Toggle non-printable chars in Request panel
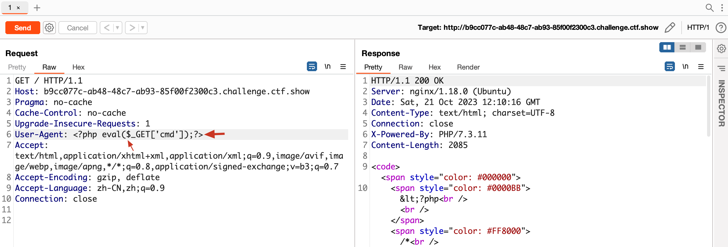Image resolution: width=728 pixels, height=247 pixels. (327, 67)
